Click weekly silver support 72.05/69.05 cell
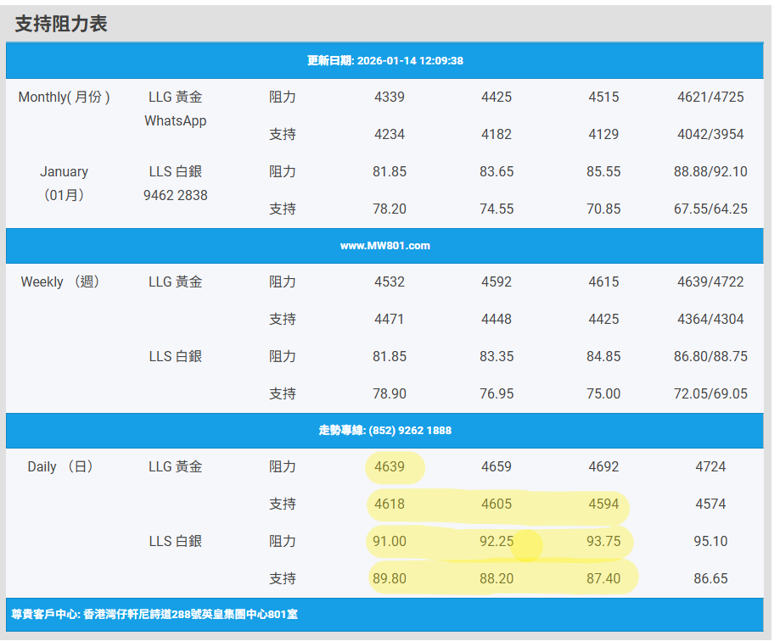The image size is (780, 641). pos(710,393)
